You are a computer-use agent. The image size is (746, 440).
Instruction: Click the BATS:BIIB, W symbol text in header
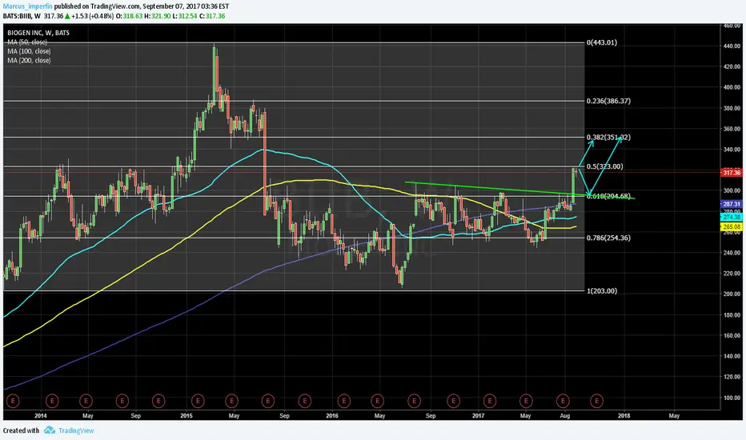22,16
